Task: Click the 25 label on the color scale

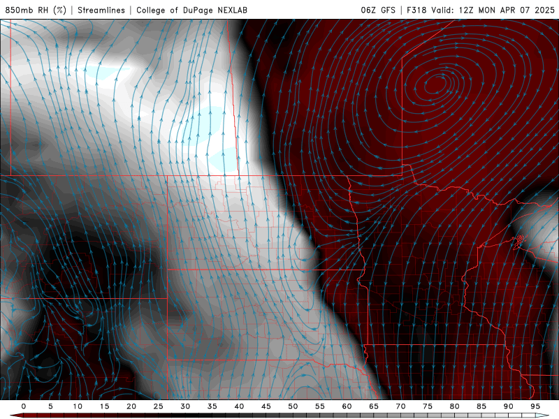Action: pos(159,406)
